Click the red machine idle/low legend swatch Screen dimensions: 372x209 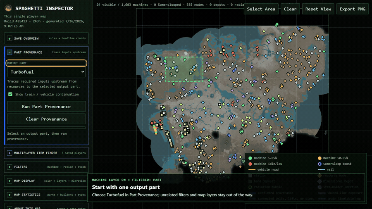click(x=250, y=164)
